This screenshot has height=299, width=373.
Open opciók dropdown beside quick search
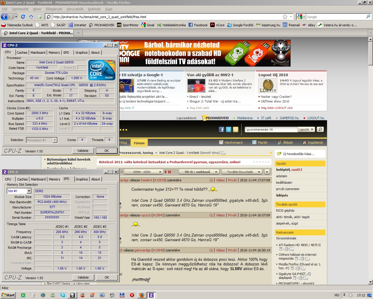point(306,129)
